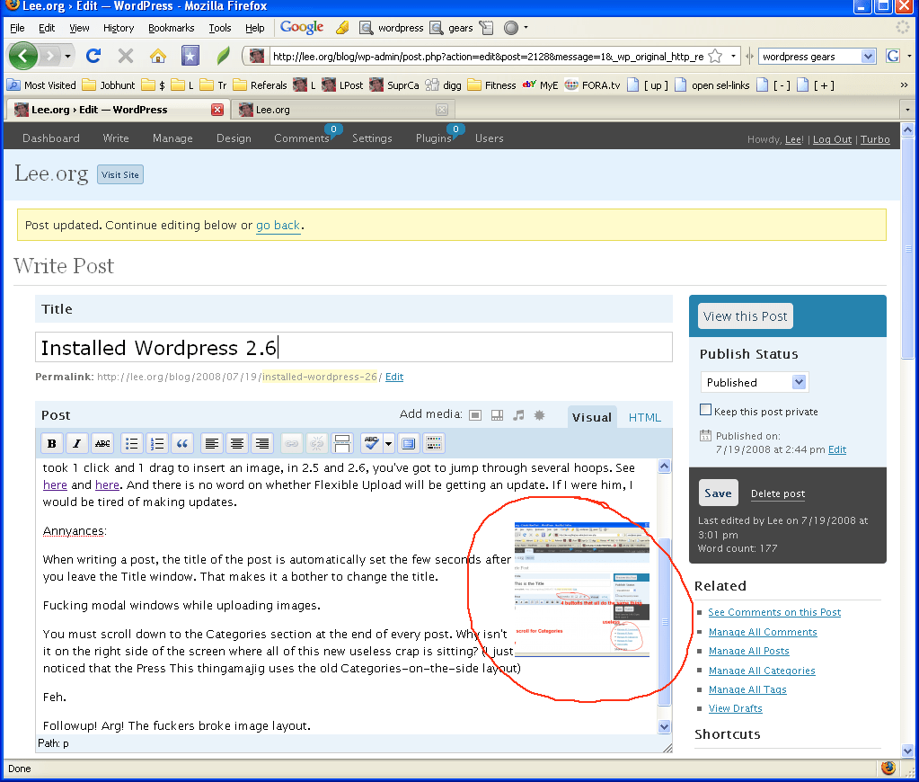919x782 pixels.
Task: Open address bar URL history dropdown
Action: click(733, 57)
